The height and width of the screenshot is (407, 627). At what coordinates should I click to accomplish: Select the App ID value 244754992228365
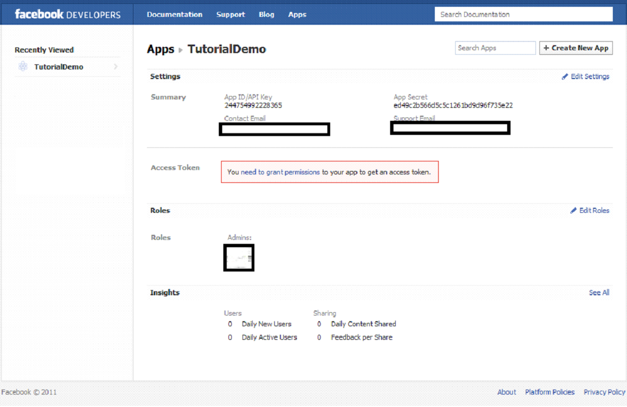tap(253, 106)
